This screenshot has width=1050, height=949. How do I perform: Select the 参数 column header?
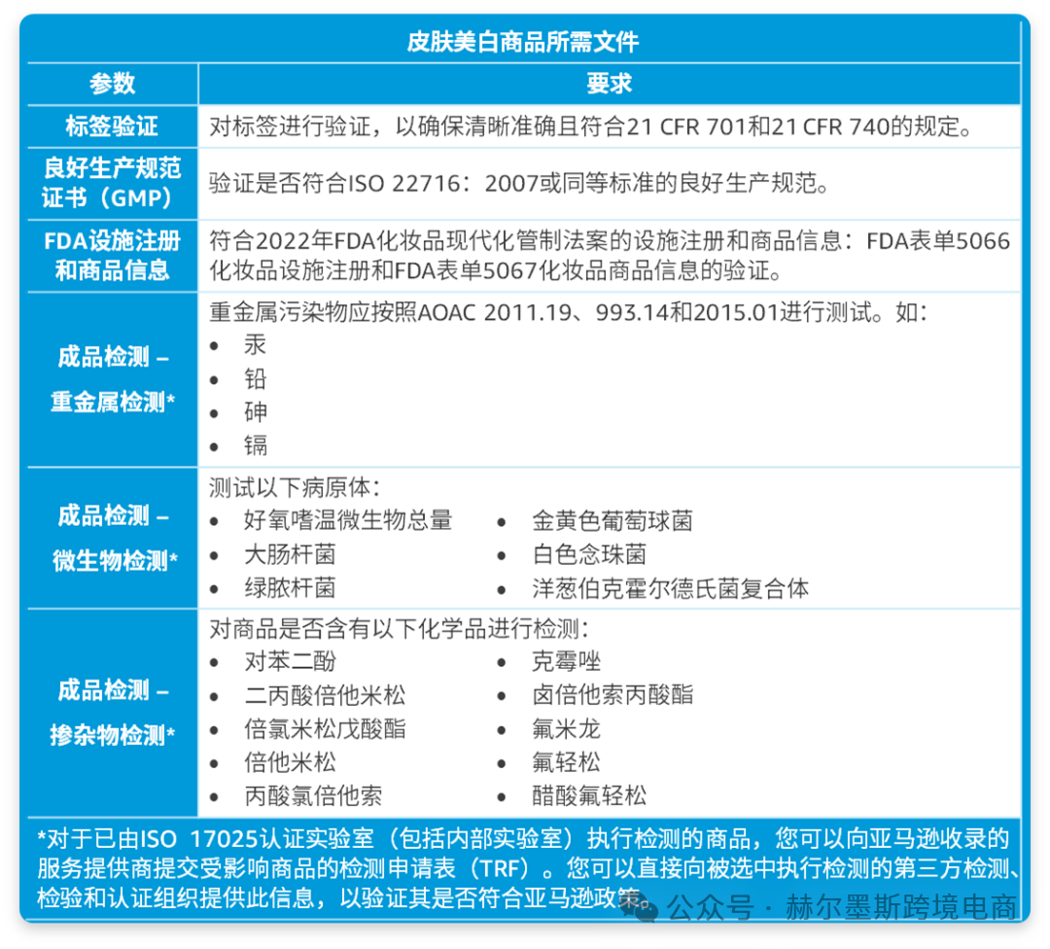pyautogui.click(x=113, y=85)
